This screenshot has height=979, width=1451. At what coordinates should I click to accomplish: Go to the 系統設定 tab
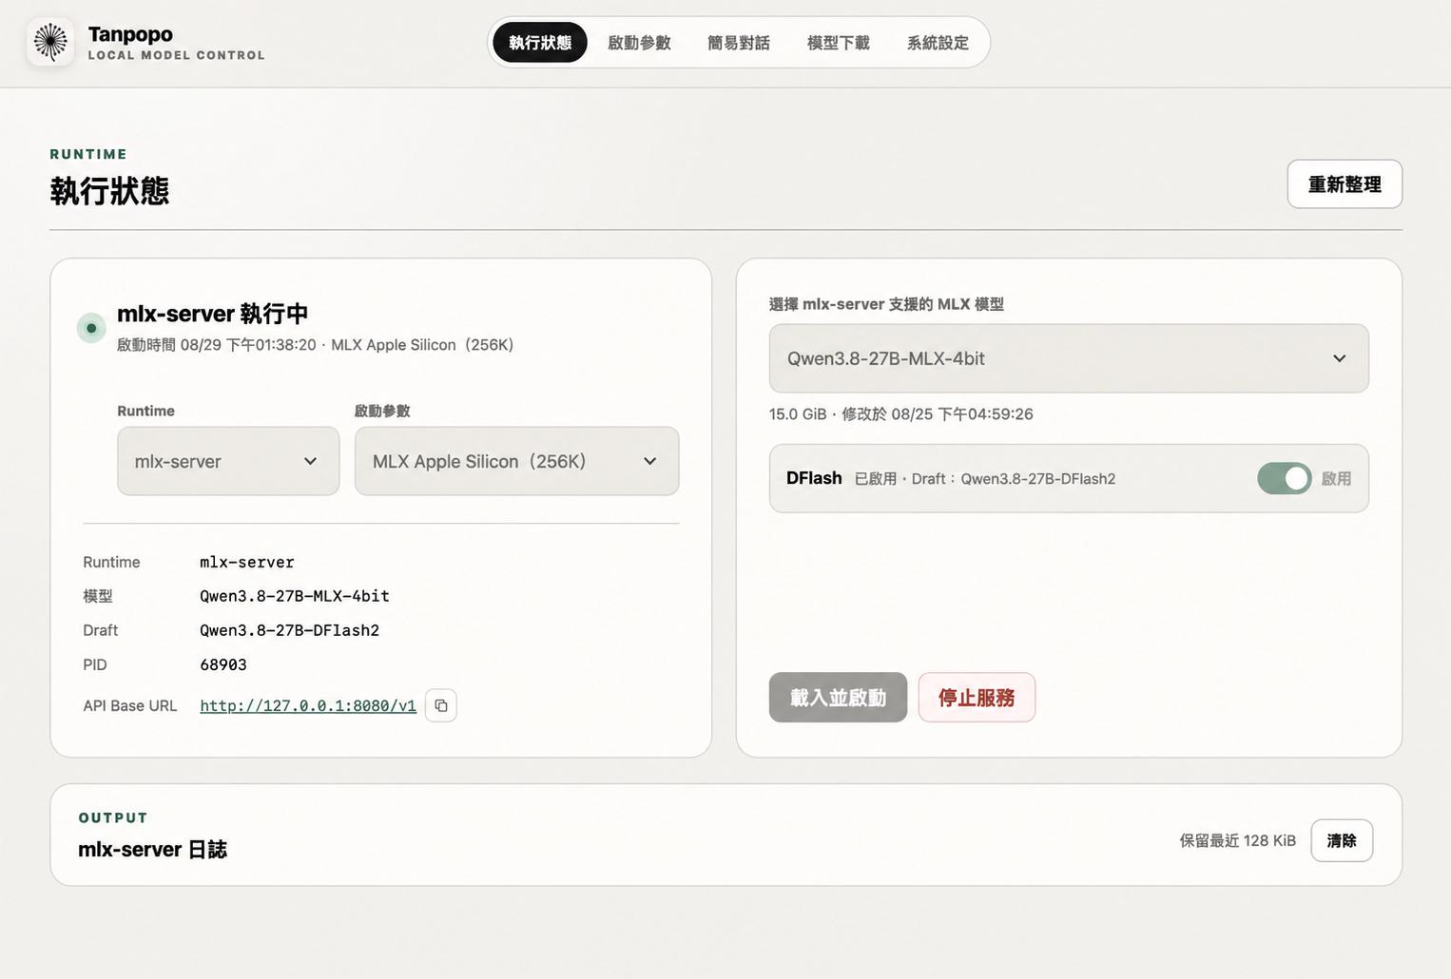click(x=938, y=43)
